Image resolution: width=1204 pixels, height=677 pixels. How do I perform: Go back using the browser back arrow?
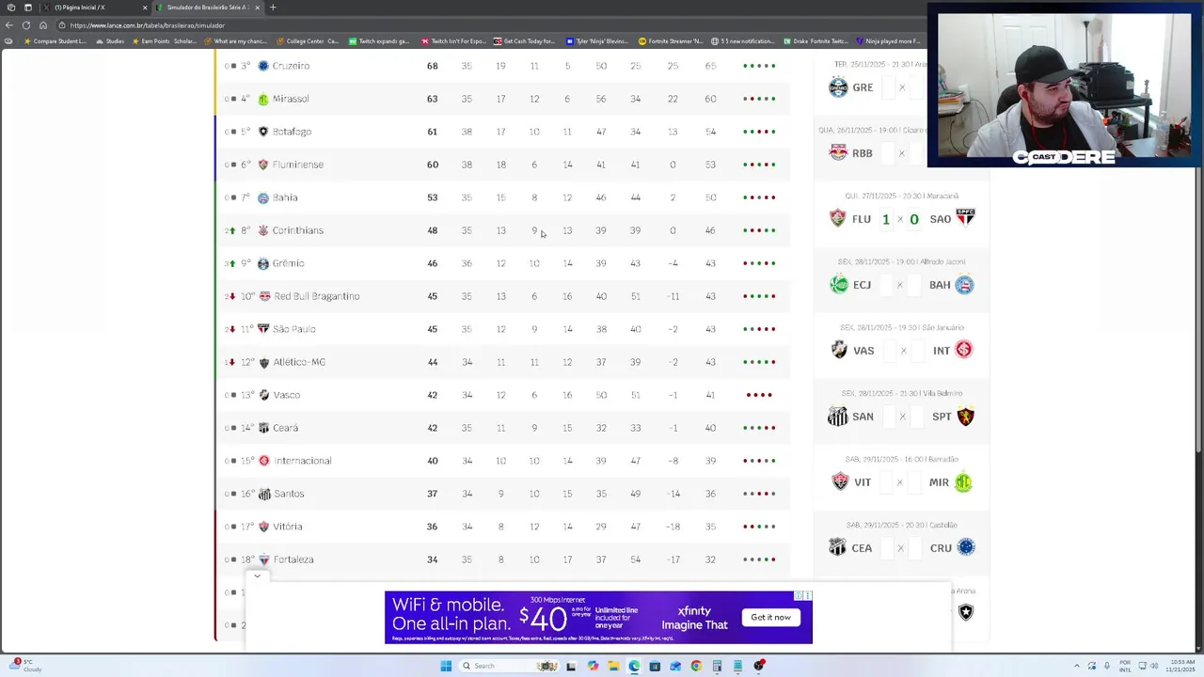click(x=8, y=25)
